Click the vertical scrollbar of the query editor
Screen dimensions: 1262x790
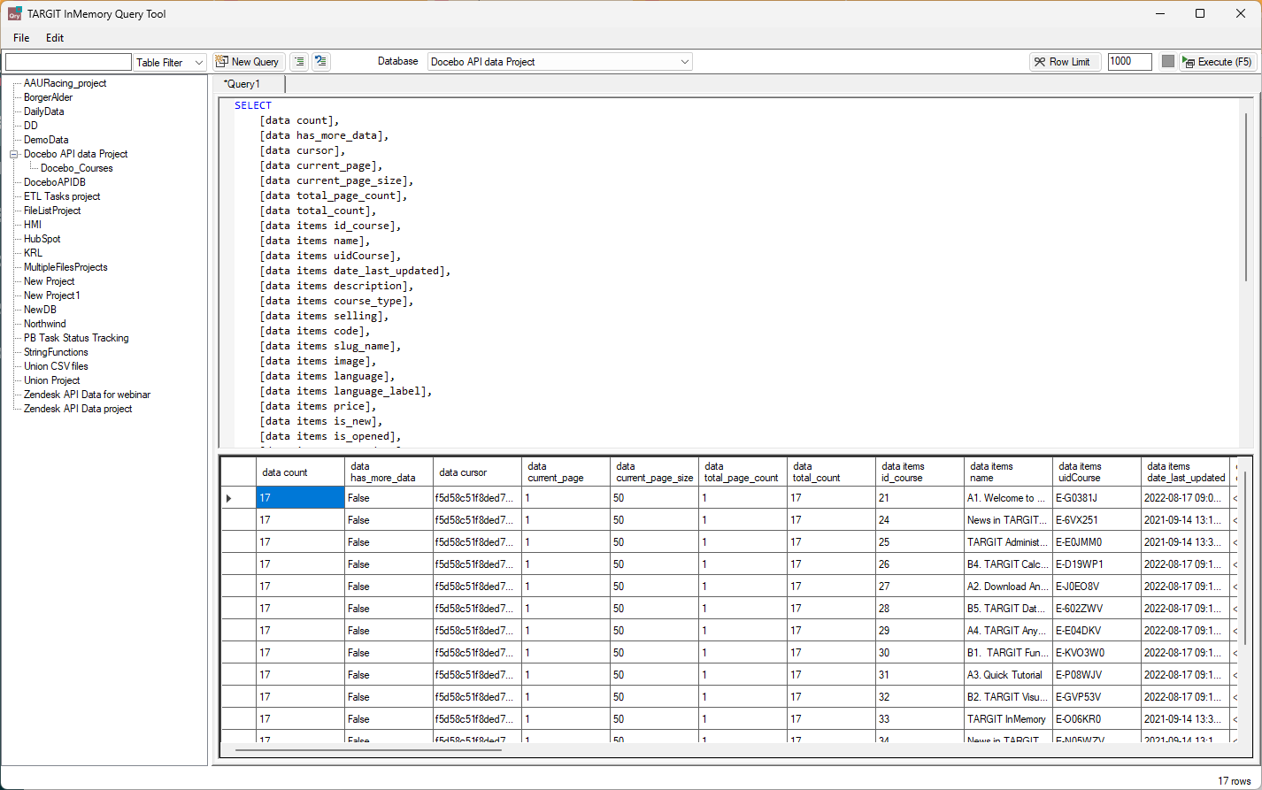click(1247, 197)
